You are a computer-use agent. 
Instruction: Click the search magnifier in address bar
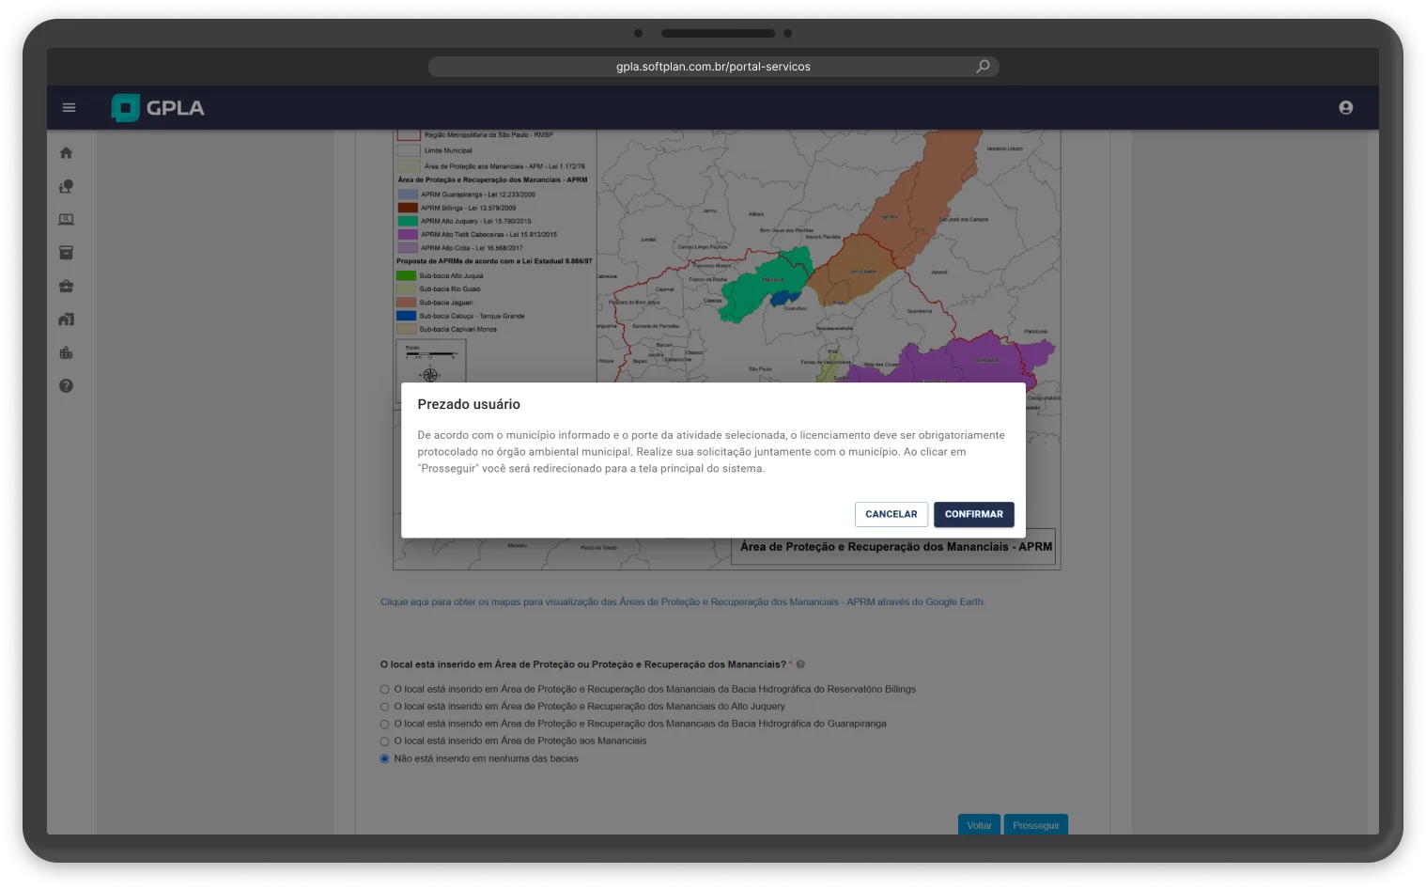pyautogui.click(x=983, y=67)
